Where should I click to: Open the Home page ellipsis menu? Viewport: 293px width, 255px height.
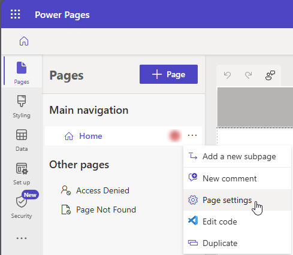[x=192, y=135]
